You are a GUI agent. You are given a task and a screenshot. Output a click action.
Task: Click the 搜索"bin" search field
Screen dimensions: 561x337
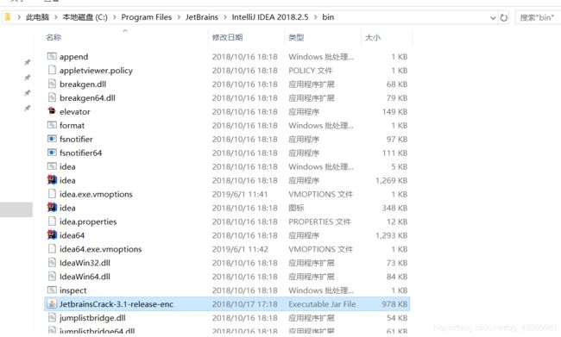click(x=538, y=17)
